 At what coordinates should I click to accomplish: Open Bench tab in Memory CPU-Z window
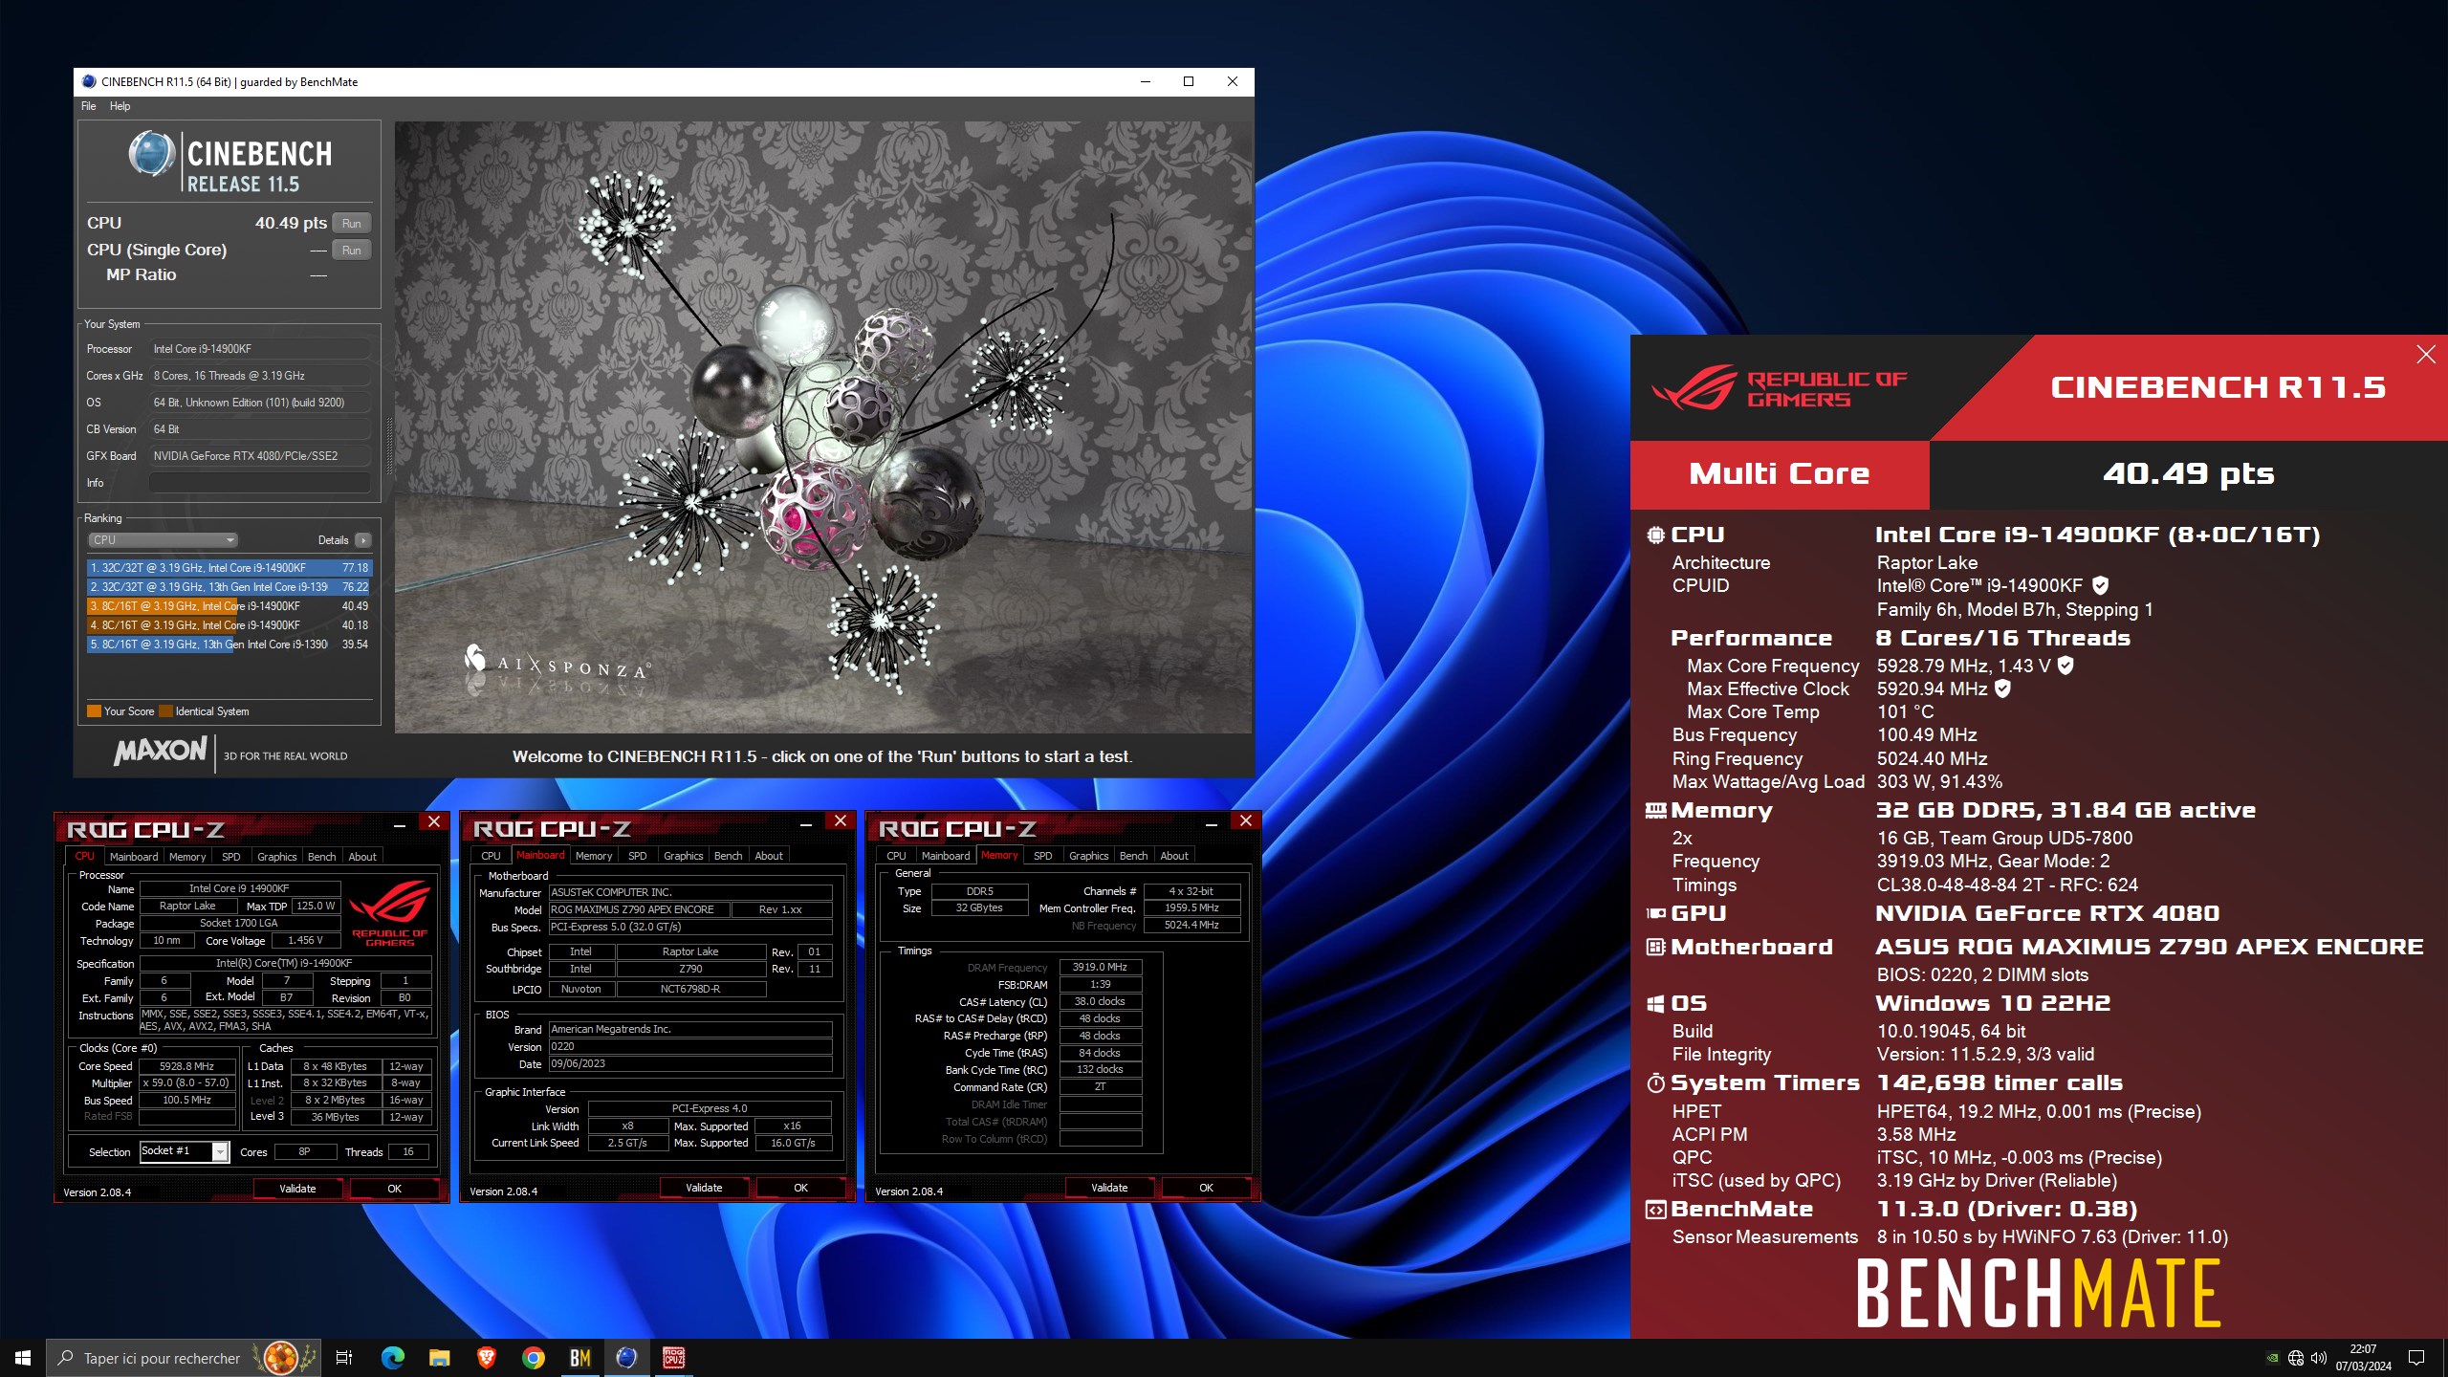coord(1133,856)
